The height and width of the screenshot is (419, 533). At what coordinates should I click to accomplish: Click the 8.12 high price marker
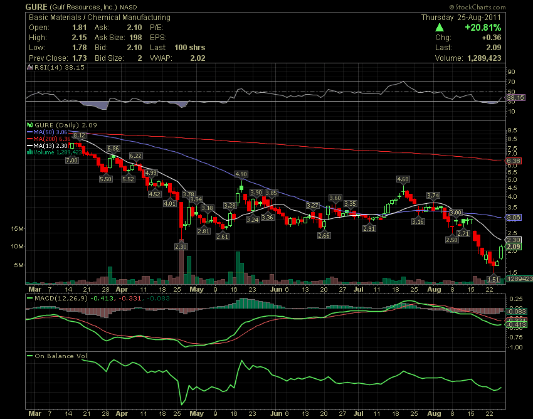pyautogui.click(x=79, y=135)
